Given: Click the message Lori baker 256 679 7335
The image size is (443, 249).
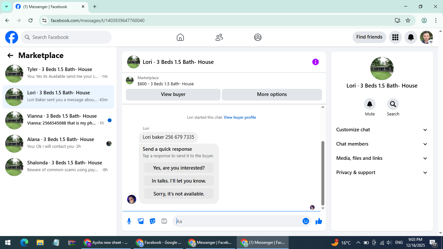Looking at the screenshot, I should pos(168,137).
